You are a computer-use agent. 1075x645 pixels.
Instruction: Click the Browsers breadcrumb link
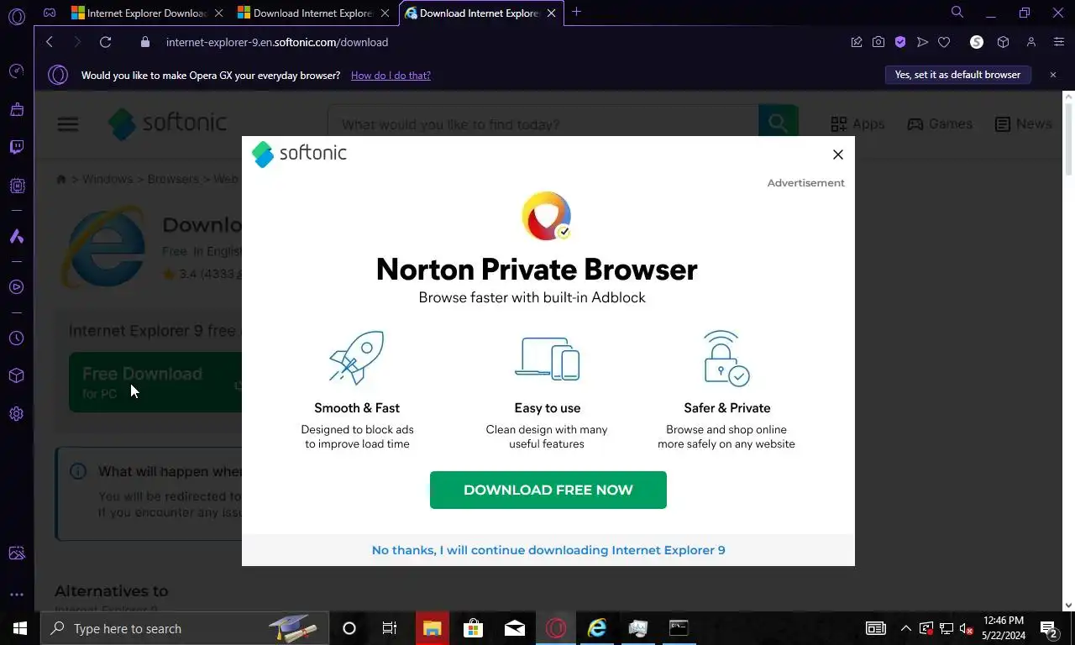click(173, 179)
